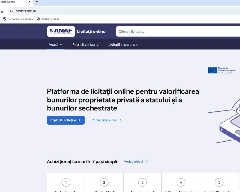240x192 pixels.
Task: Click step circle number 1
Action: (x=66, y=182)
